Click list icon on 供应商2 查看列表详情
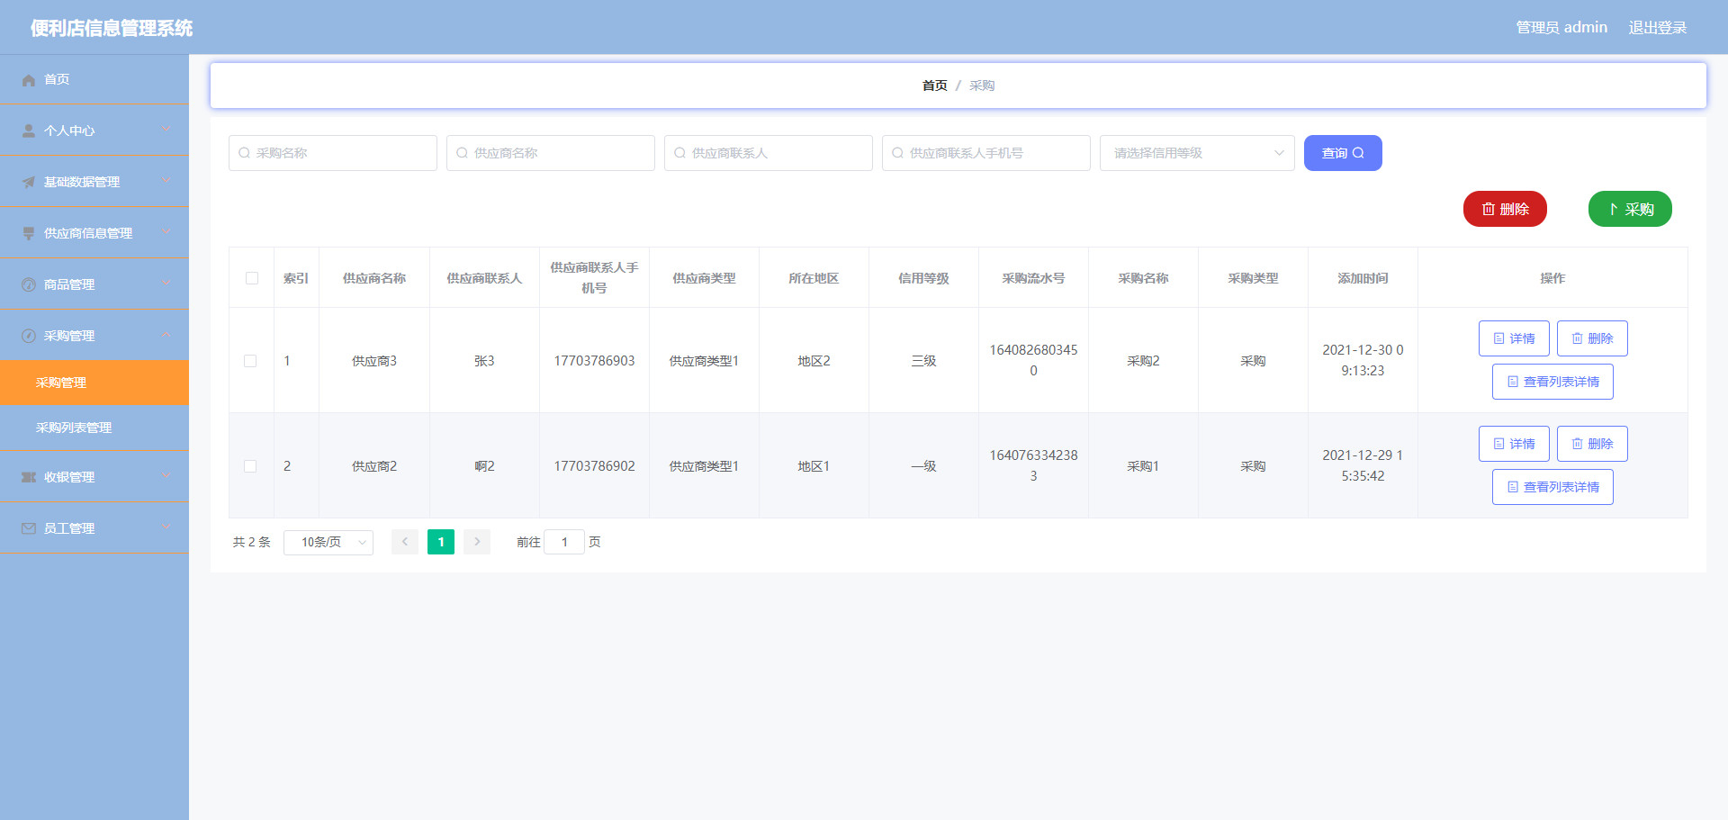This screenshot has height=820, width=1728. 1513,487
